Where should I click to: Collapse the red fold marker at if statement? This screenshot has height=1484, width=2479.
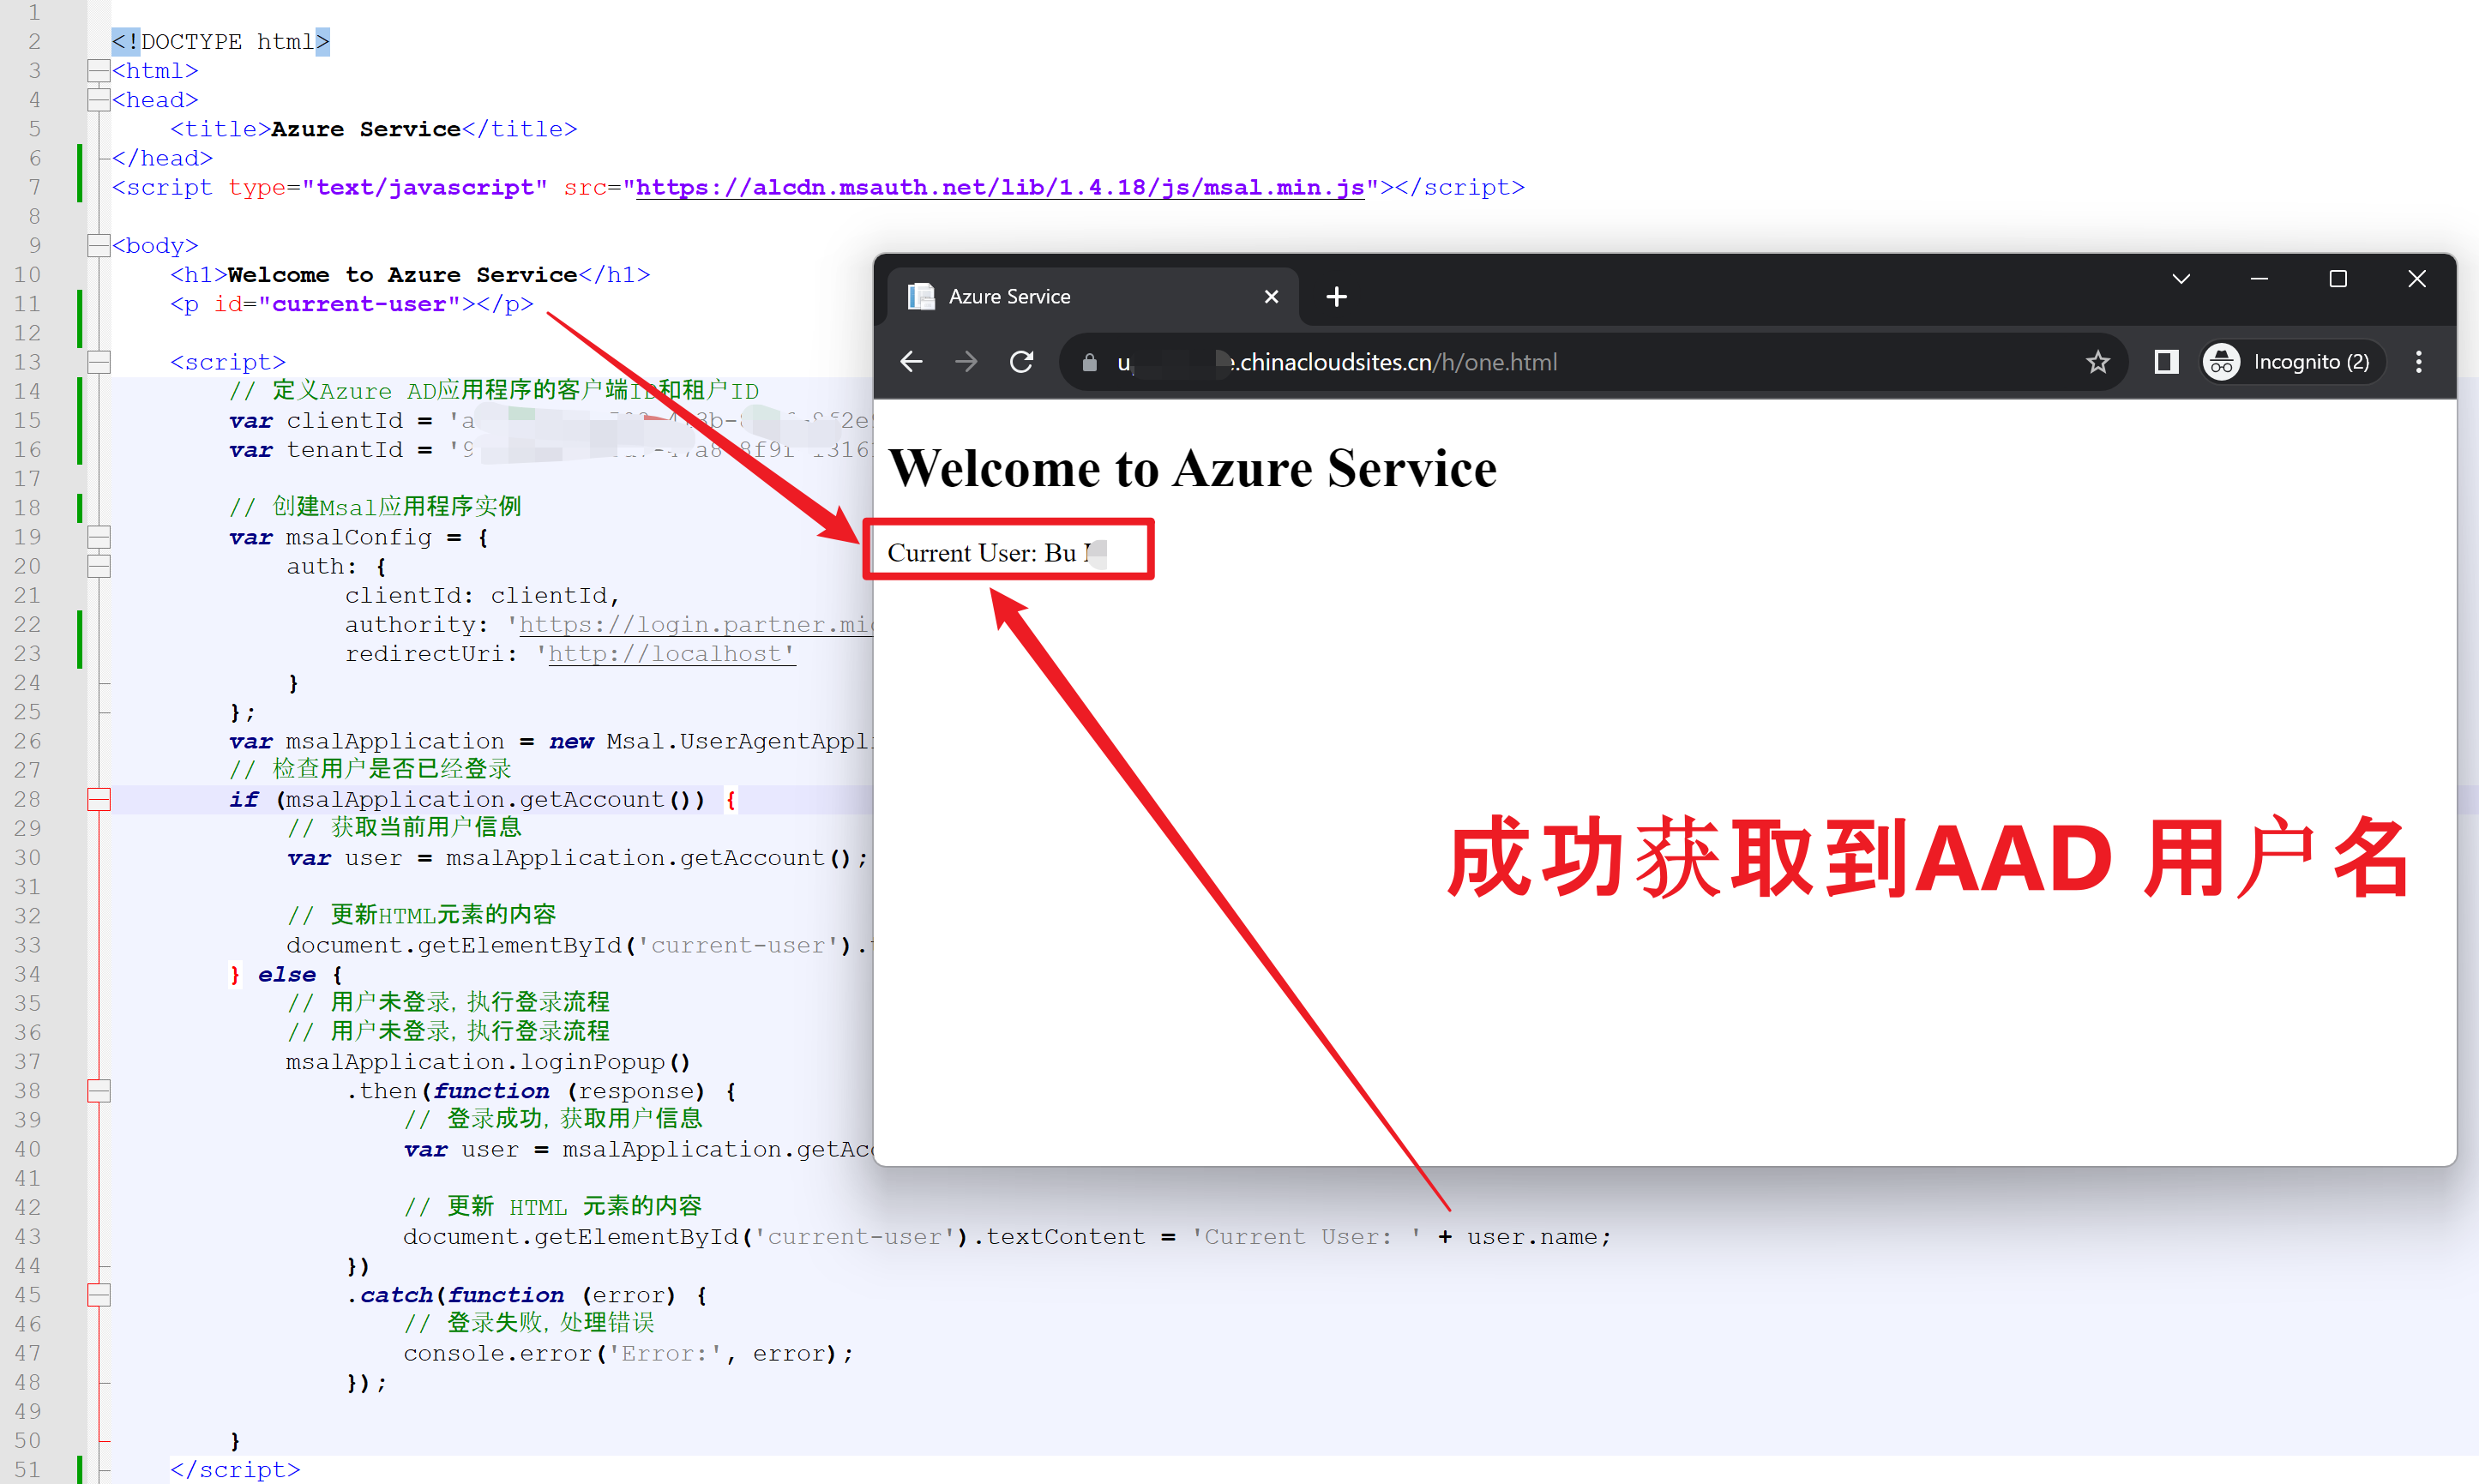click(98, 800)
